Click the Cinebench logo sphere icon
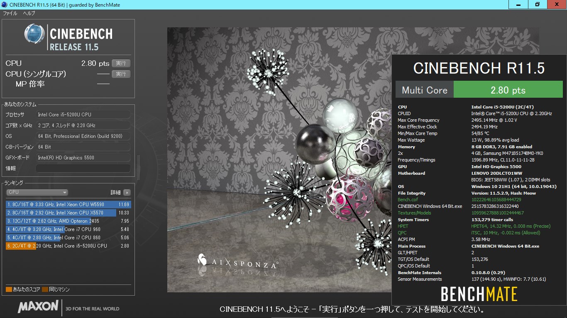The image size is (567, 318). pos(34,34)
